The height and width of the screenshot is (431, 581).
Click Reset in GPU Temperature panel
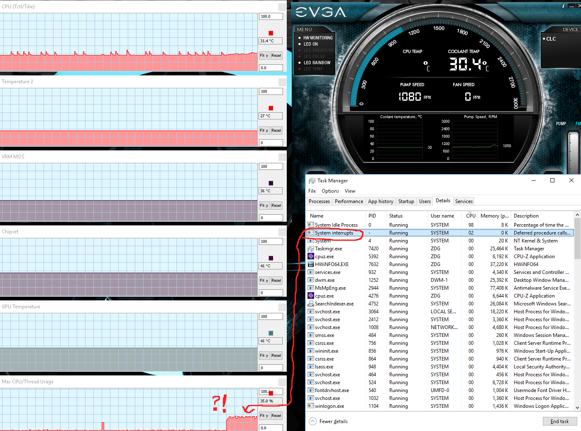[x=276, y=356]
